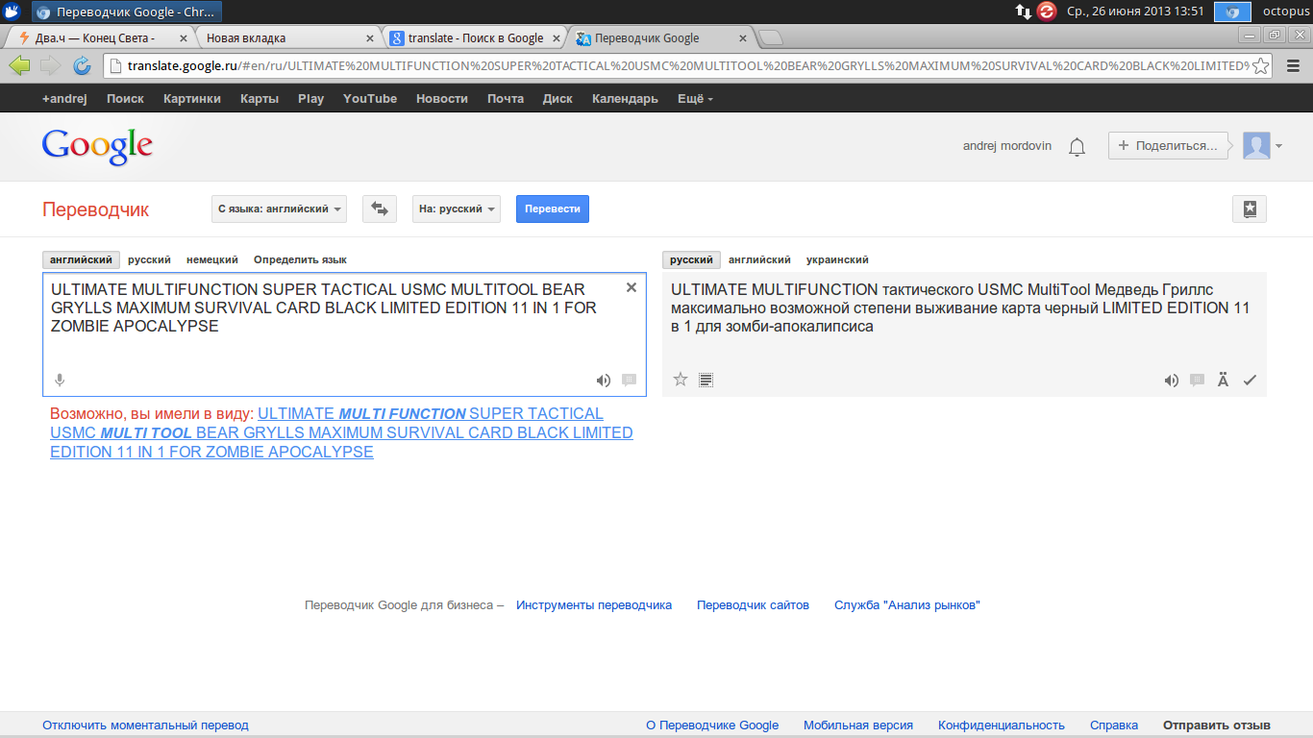Open Мобильная версия link
1313x738 pixels.
point(858,726)
